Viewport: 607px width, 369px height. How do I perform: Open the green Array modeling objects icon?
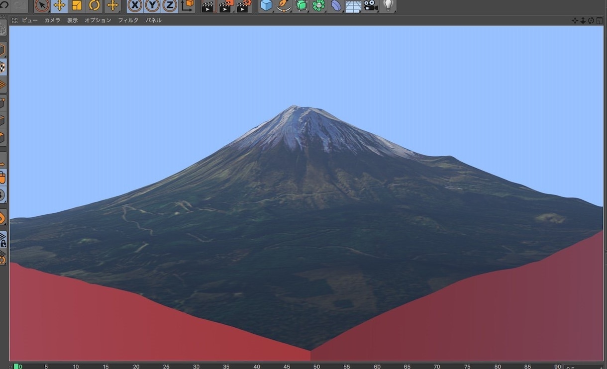point(319,5)
